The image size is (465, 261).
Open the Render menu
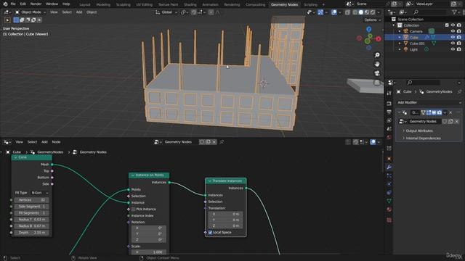click(x=36, y=4)
